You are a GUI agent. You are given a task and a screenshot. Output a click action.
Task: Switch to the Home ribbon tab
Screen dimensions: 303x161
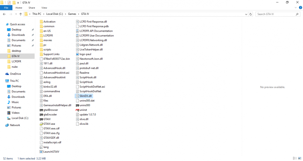click(19, 8)
